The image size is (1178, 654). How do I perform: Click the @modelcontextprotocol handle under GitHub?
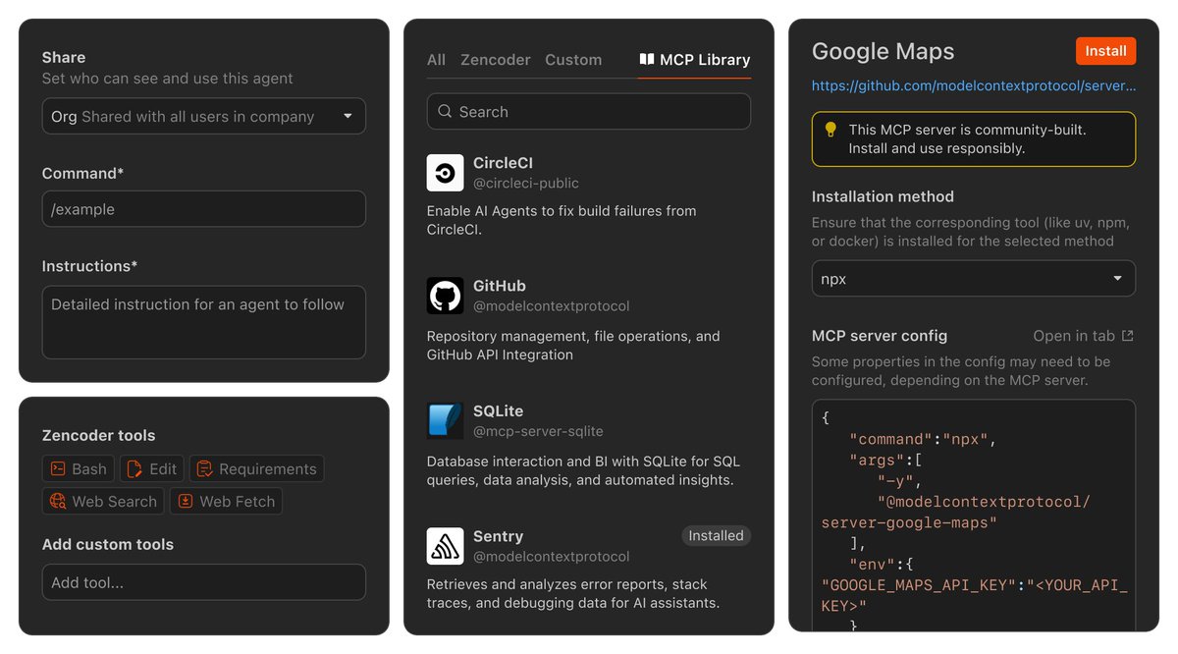[x=552, y=306]
